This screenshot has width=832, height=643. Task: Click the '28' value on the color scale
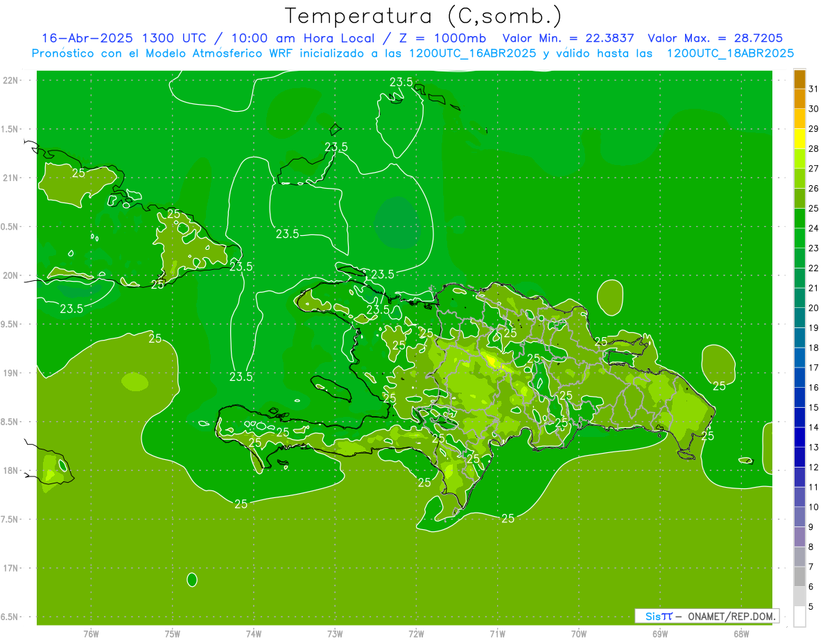813,148
